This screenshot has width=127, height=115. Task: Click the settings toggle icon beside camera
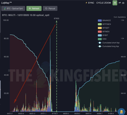[x=120, y=3]
